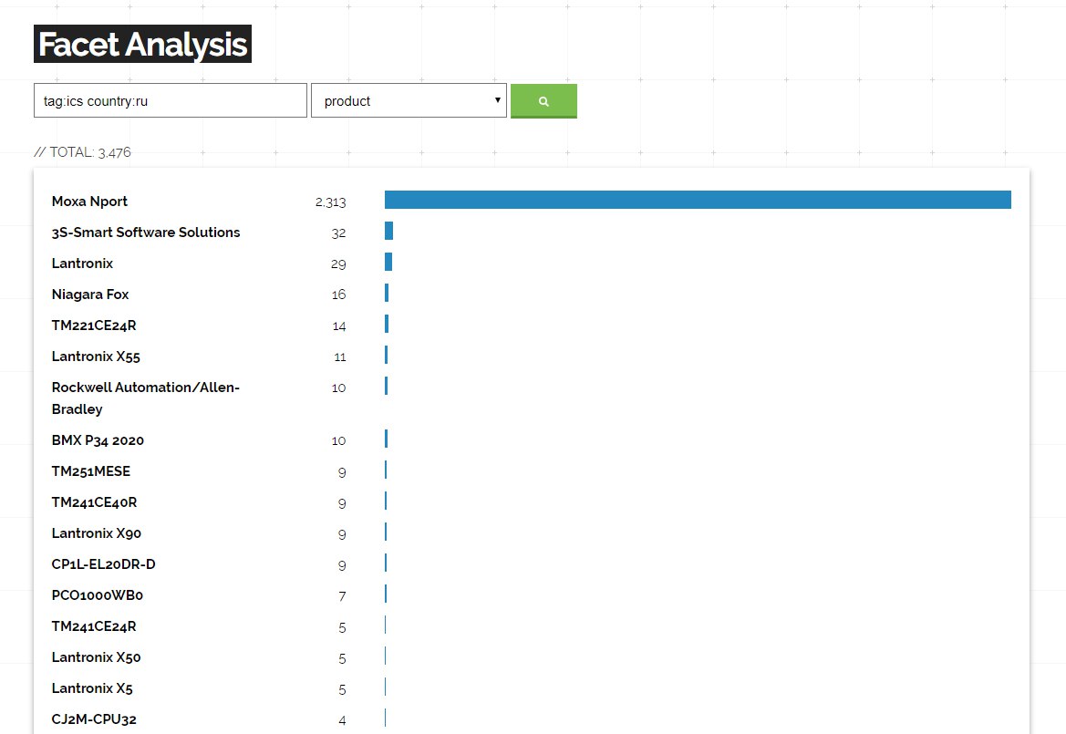This screenshot has height=734, width=1066.
Task: Select the CP1L-EL20DR-D entry
Action: pos(103,564)
